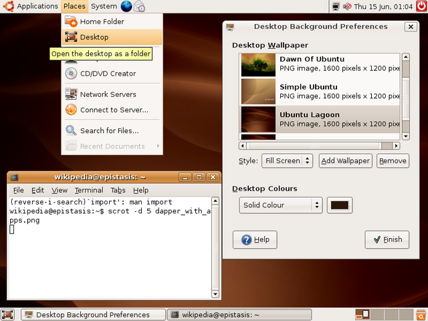Click the Add Wallpaper button
The image size is (428, 321).
click(346, 160)
